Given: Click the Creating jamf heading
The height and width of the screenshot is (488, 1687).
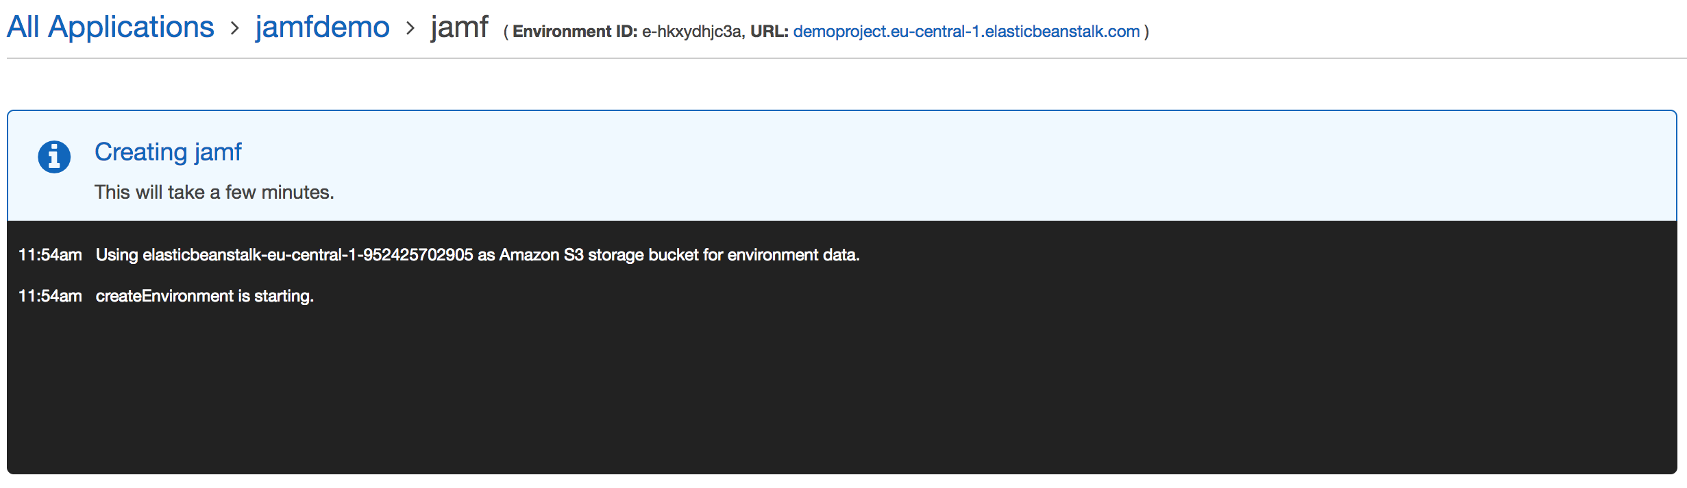Looking at the screenshot, I should tap(168, 152).
